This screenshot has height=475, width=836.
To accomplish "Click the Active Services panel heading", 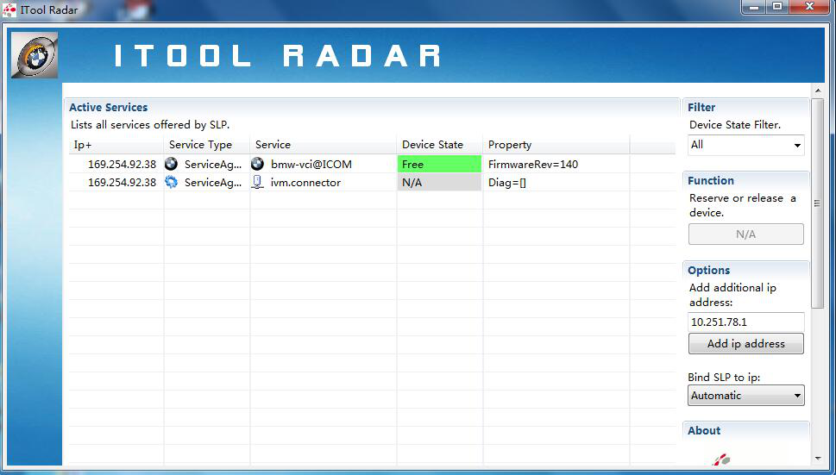I will 108,108.
